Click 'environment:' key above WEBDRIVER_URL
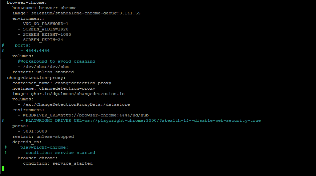Screen dimensions: 316x176 (28, 110)
